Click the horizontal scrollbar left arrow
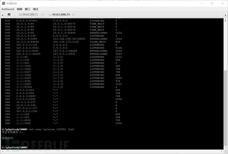 point(3,152)
